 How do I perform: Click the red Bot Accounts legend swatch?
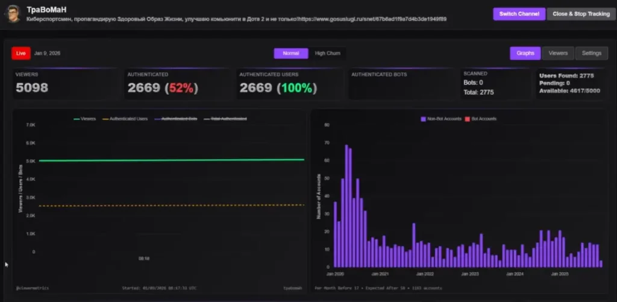[x=467, y=119]
